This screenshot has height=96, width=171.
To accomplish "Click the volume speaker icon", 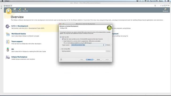I will [148, 1].
